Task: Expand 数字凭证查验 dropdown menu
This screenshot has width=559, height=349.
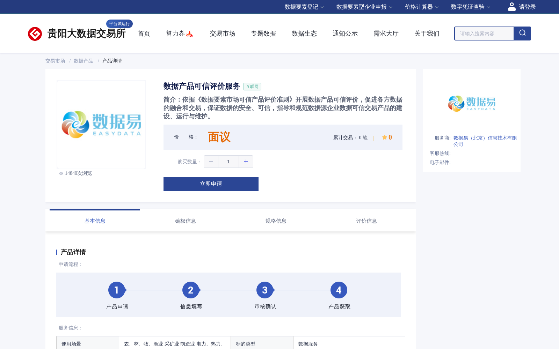Action: 471,7
